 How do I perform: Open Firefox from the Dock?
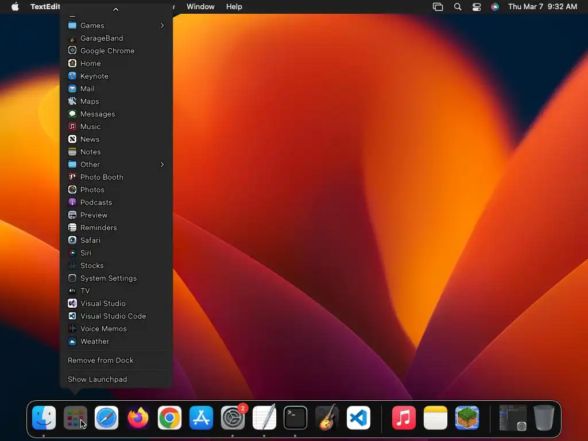click(138, 417)
